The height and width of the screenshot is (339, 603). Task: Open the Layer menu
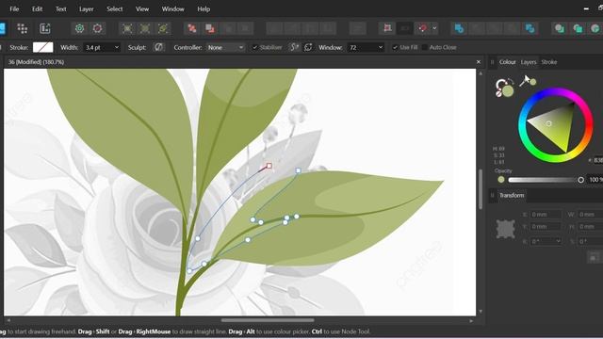point(86,8)
